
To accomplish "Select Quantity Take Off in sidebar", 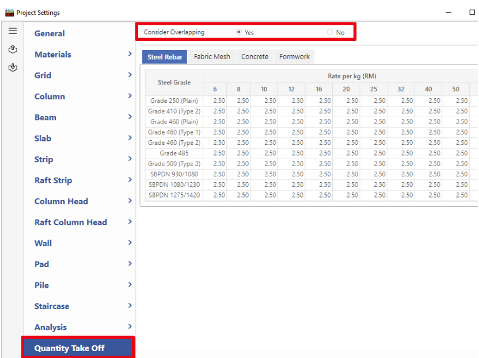I will (x=70, y=348).
